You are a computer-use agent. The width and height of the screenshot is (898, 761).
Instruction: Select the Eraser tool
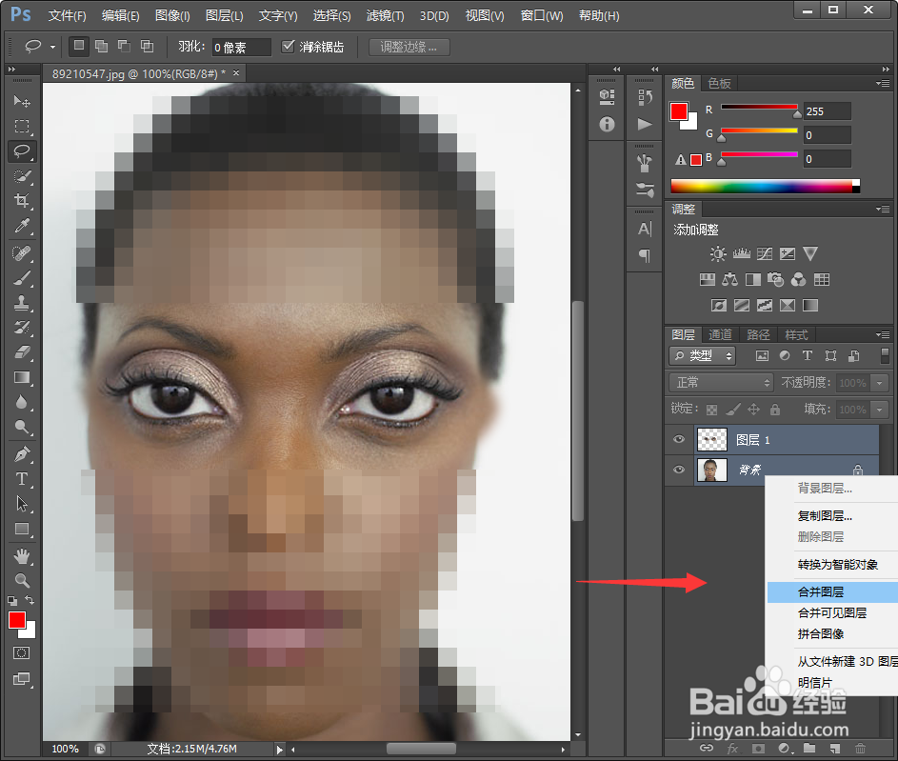pyautogui.click(x=22, y=352)
